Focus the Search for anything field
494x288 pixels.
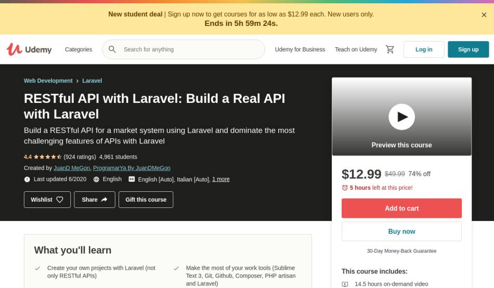[184, 49]
